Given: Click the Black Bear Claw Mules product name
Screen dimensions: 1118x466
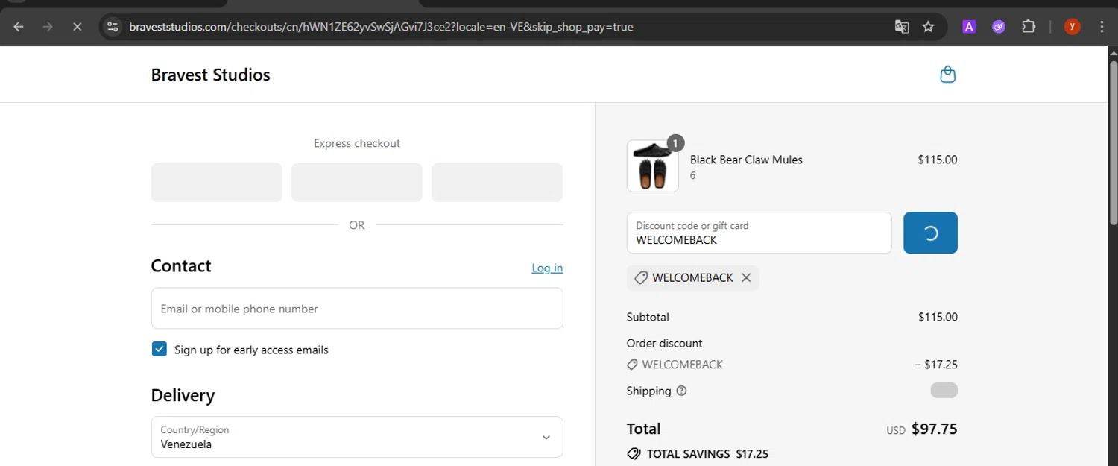Looking at the screenshot, I should (746, 160).
